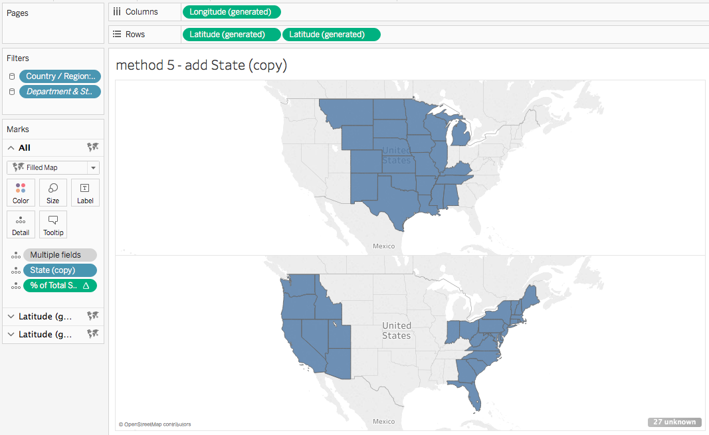Toggle the Department & St.. filter pill
Screen dimensions: 709x435
(60, 92)
